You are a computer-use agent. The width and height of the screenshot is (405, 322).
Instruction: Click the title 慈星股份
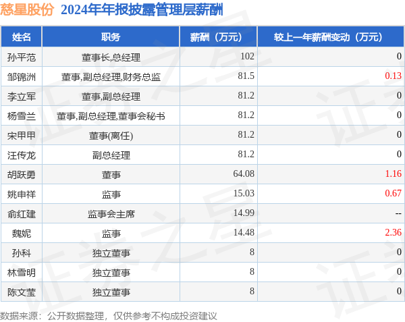(x=27, y=10)
